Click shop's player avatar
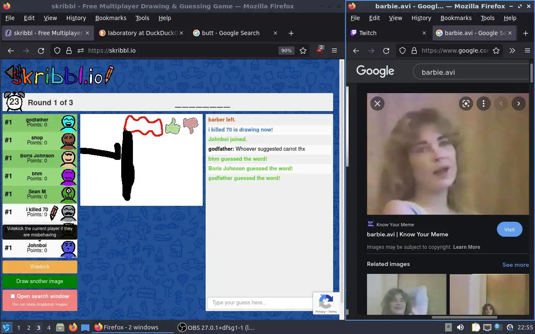The height and width of the screenshot is (334, 535). tap(69, 140)
